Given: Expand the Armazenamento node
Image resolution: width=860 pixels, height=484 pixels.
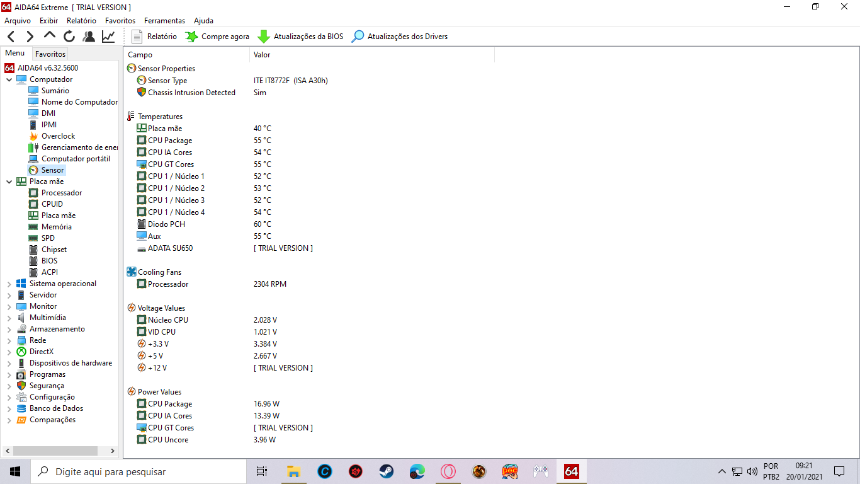Looking at the screenshot, I should pyautogui.click(x=9, y=329).
